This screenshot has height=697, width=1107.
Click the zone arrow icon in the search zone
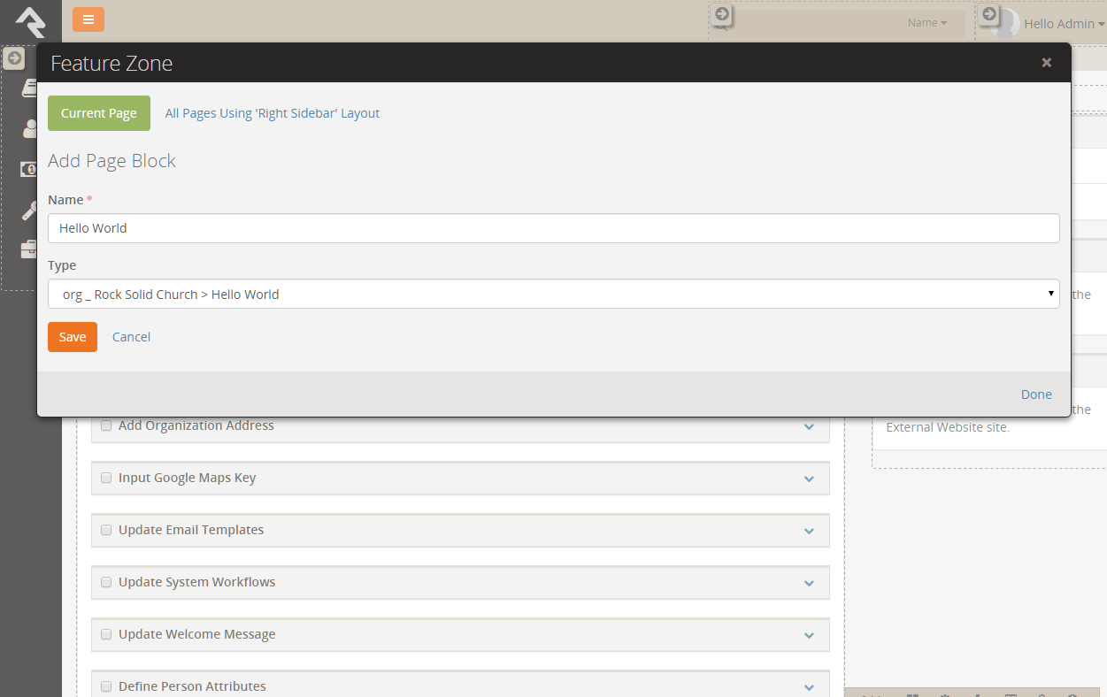coord(722,14)
